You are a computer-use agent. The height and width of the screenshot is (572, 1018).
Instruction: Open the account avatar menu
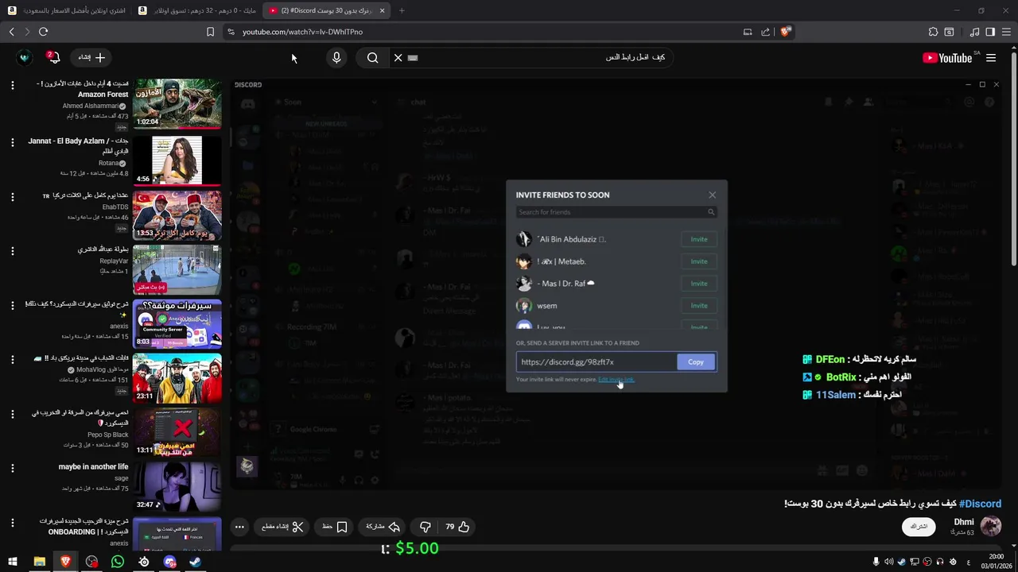(24, 57)
